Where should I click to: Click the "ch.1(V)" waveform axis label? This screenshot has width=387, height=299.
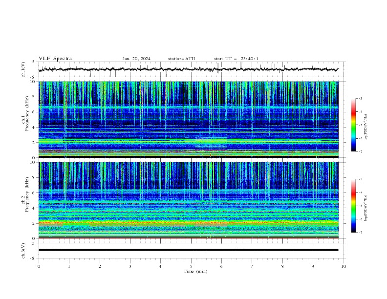tap(23, 69)
